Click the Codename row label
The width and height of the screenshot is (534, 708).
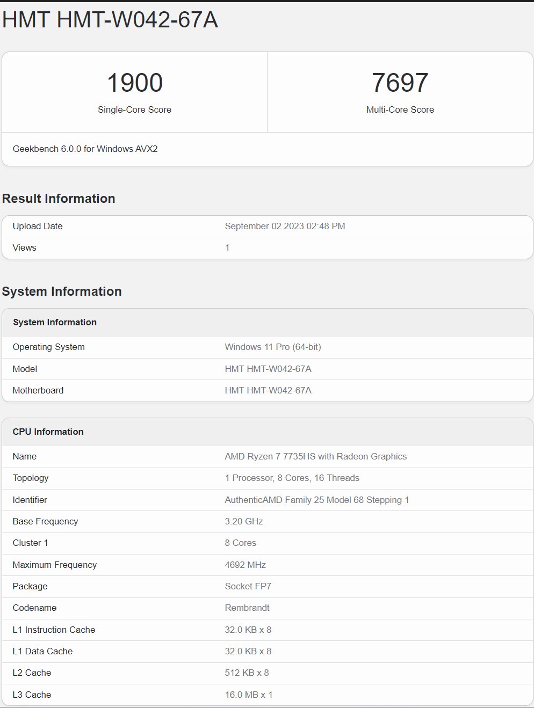click(35, 608)
